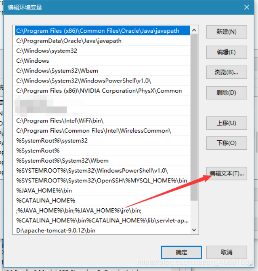Confirm with the 确定 button
The width and height of the screenshot is (258, 271).
click(181, 252)
